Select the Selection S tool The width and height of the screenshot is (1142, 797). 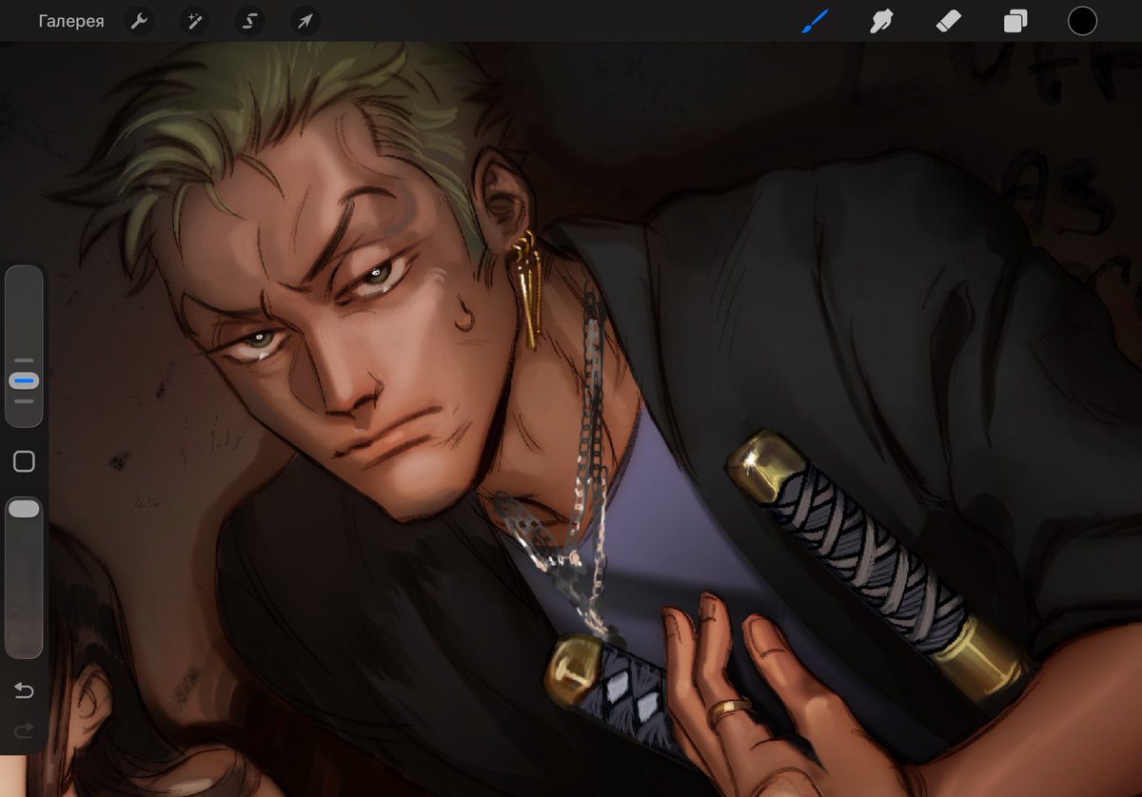250,21
